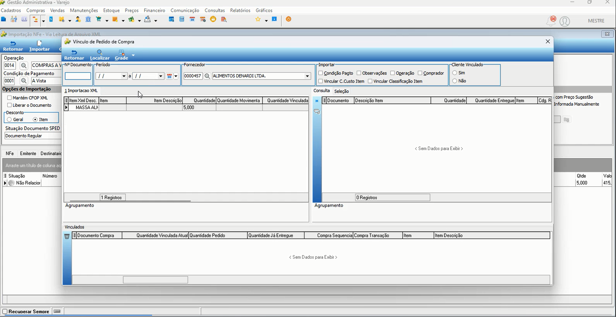
Task: Click the trash icon beside Vinculados grid
Action: point(67,237)
